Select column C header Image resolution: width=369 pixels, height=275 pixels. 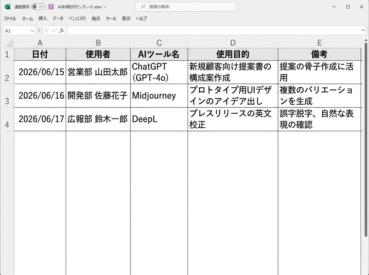[159, 43]
